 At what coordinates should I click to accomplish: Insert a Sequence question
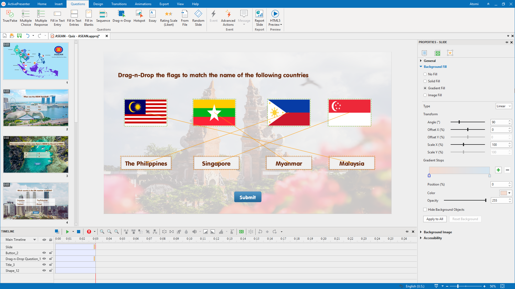(103, 16)
